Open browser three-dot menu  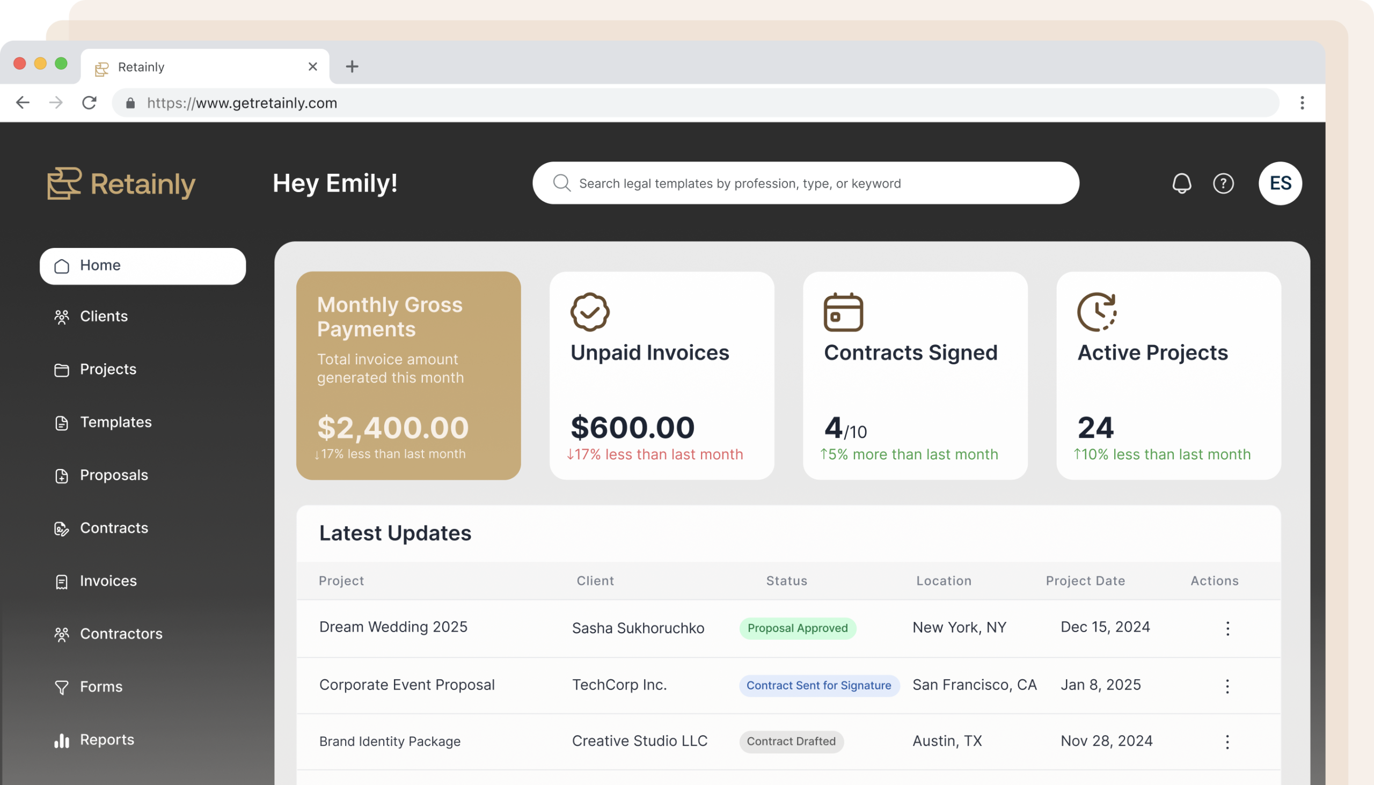click(1302, 102)
